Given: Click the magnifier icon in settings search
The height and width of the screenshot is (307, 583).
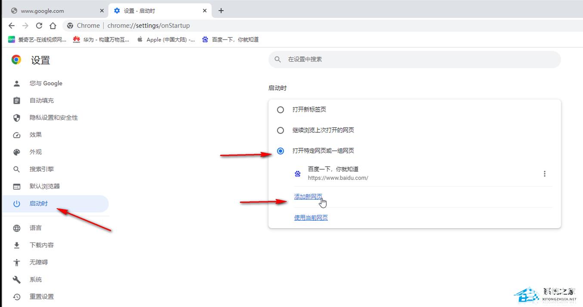Looking at the screenshot, I should pyautogui.click(x=278, y=59).
